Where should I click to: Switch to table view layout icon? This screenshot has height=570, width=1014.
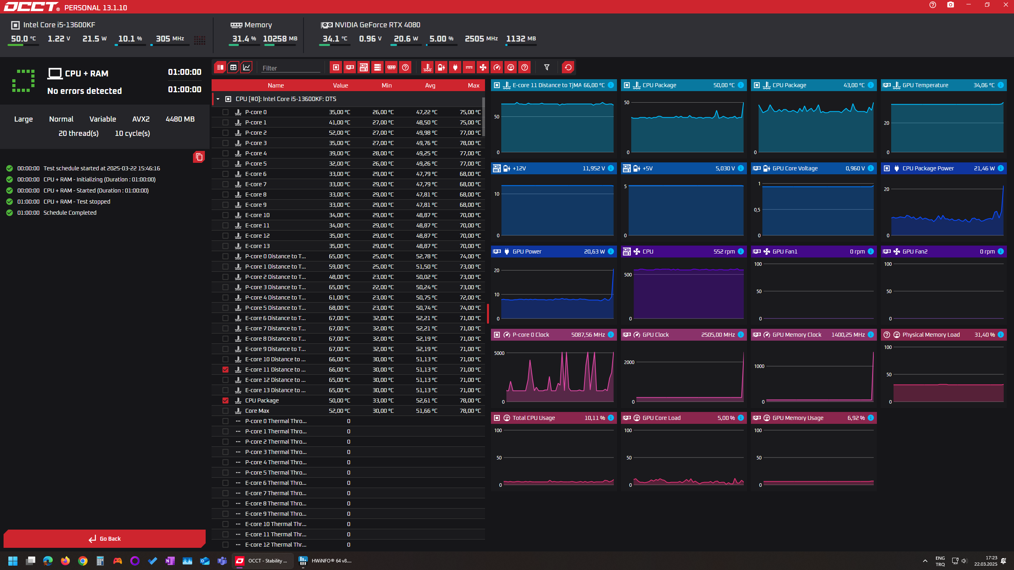click(x=233, y=67)
